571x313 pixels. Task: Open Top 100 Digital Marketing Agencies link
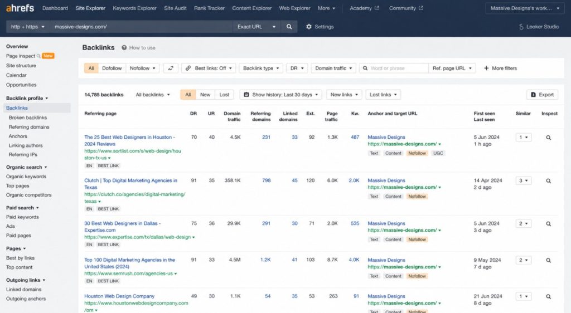(x=129, y=263)
